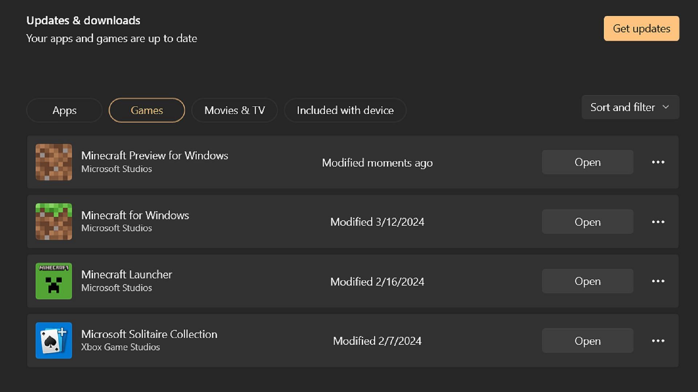Open more options for Microsoft Solitaire Collection

658,341
